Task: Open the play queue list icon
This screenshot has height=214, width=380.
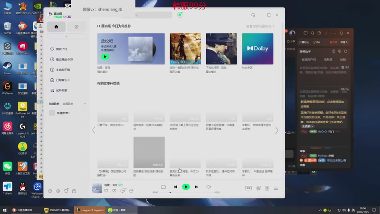Action: tap(276, 188)
